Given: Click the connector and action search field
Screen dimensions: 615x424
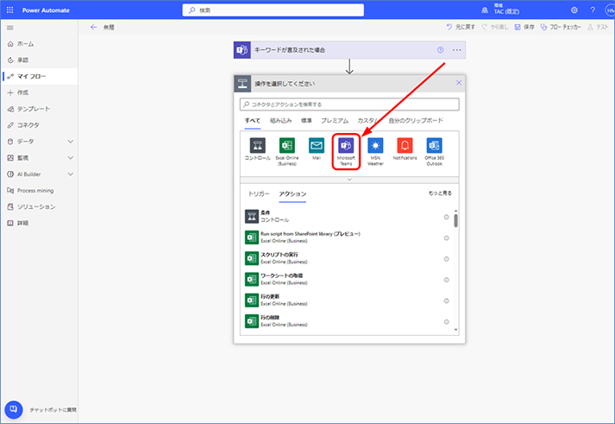Looking at the screenshot, I should (349, 104).
